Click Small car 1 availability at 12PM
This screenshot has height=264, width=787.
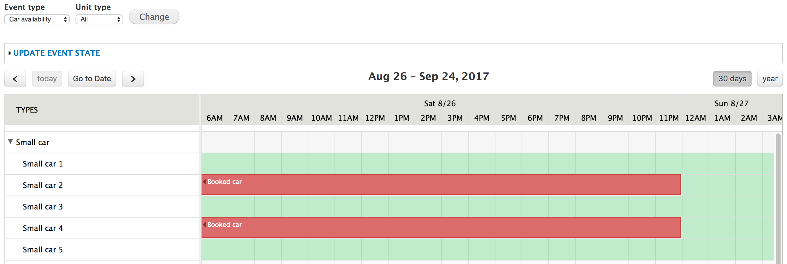pos(375,164)
